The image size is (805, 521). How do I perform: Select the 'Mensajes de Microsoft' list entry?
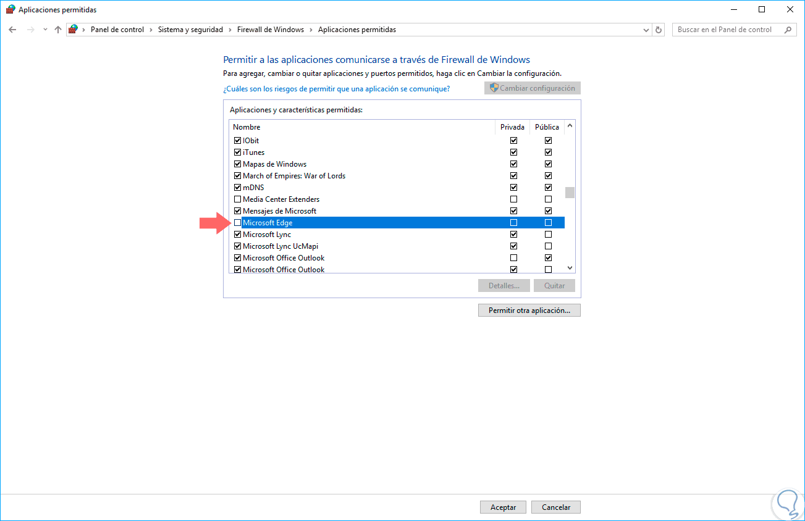280,211
